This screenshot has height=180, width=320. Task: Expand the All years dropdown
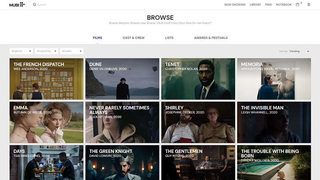click(x=72, y=51)
